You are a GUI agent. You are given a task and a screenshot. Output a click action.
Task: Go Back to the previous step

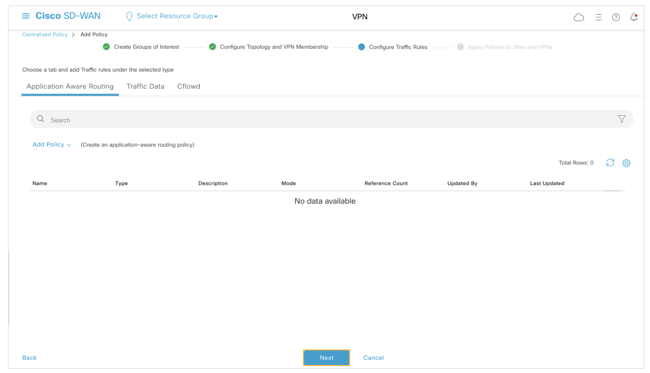coord(29,358)
